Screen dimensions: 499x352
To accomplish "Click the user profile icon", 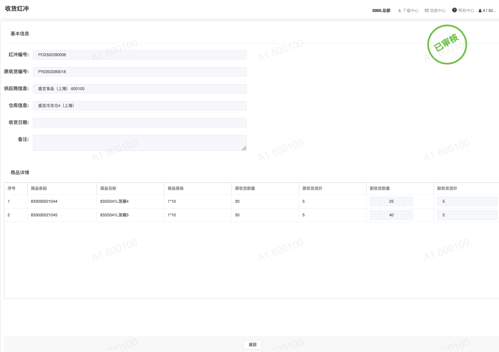I will 480,11.
